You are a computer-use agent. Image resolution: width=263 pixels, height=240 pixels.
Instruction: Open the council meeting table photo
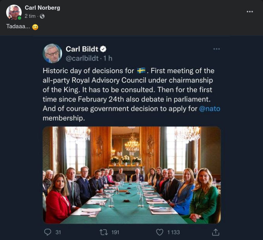[131, 175]
